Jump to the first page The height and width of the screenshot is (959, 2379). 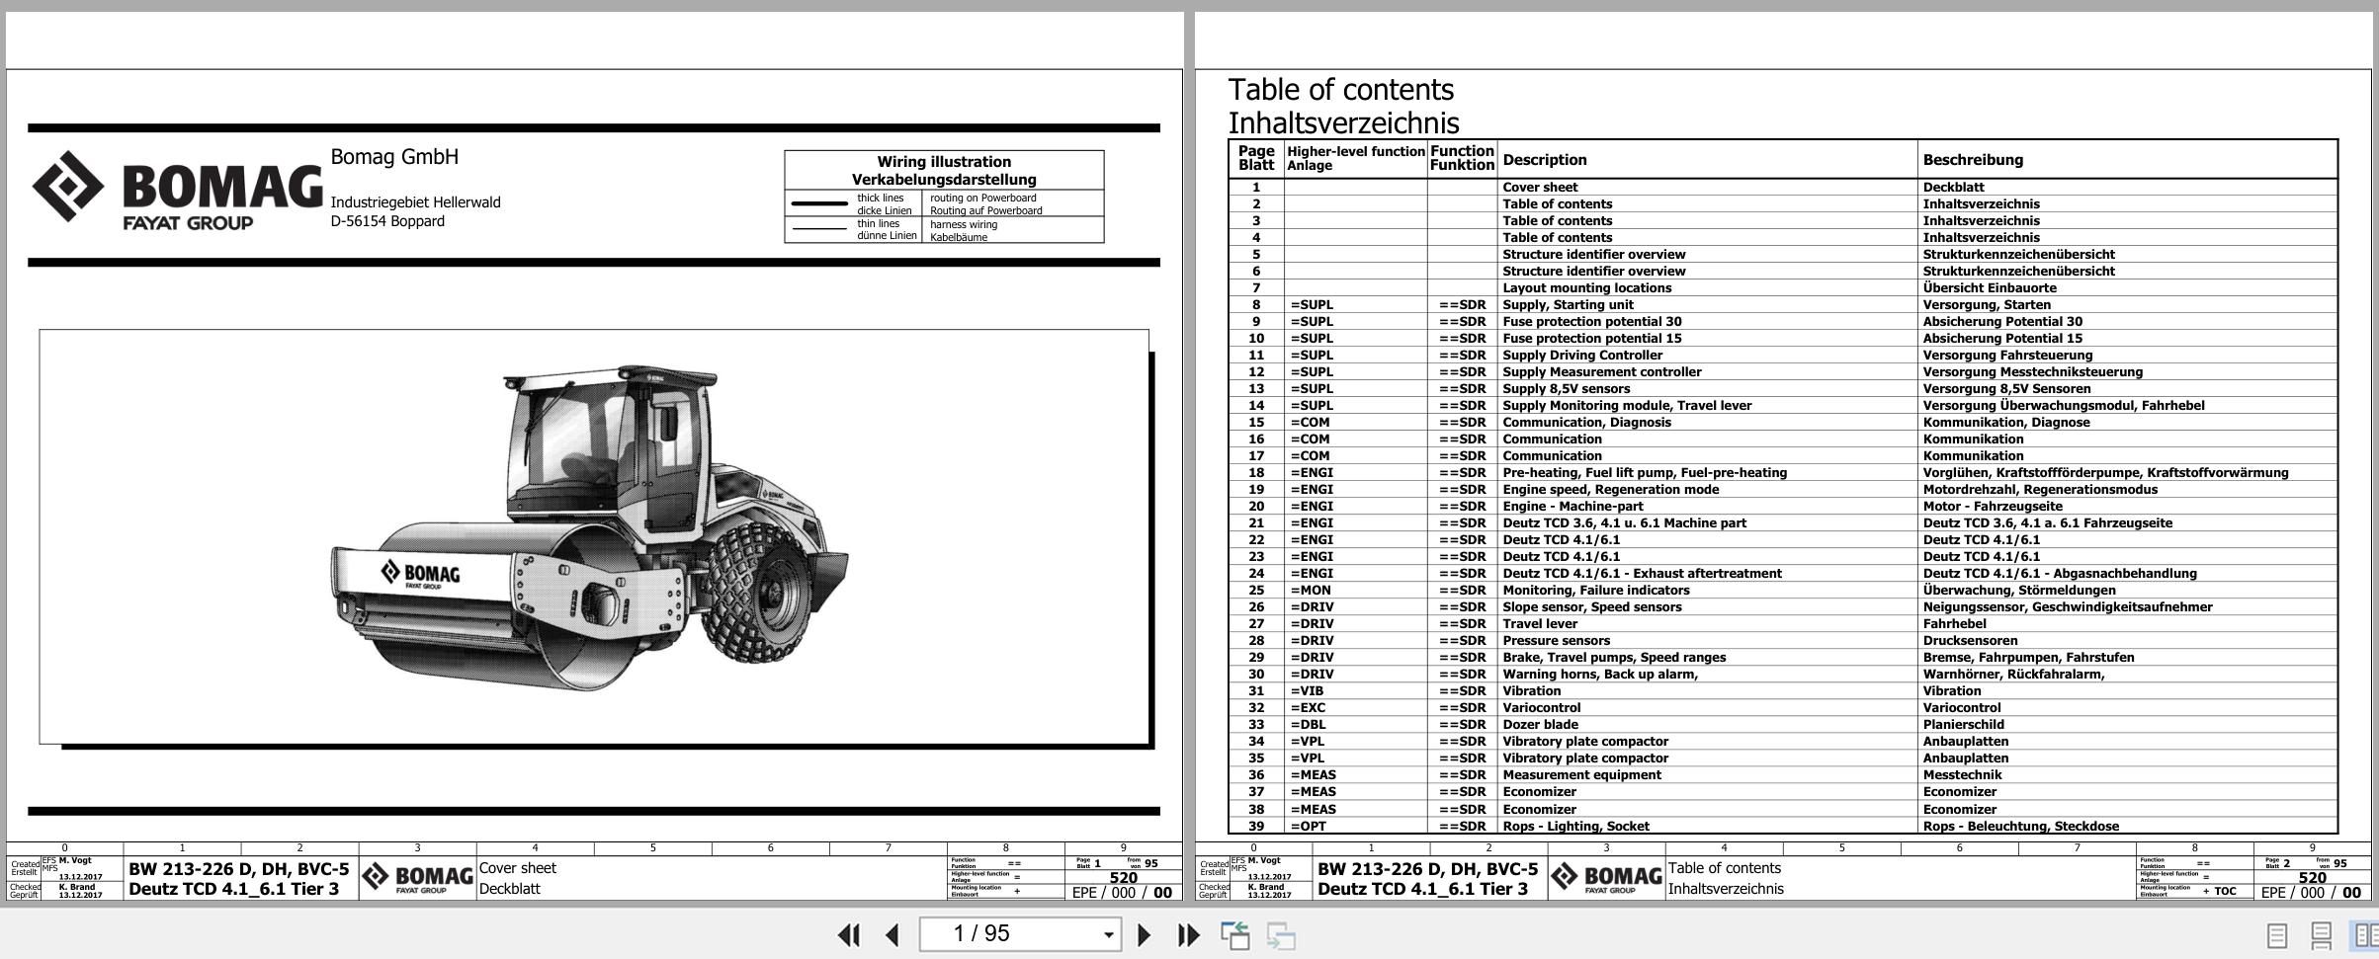(848, 934)
